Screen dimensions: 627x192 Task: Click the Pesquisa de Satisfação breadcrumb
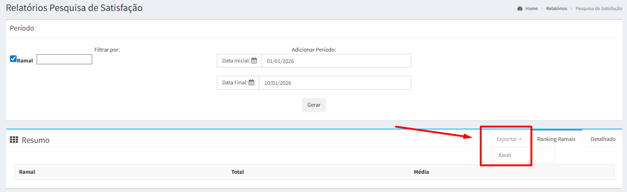(x=599, y=9)
